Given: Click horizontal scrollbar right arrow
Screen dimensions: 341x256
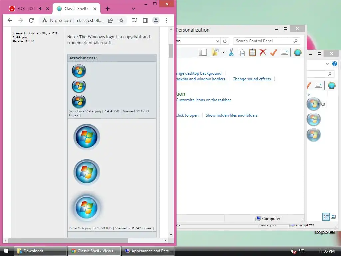Looking at the screenshot, I should (x=165, y=241).
